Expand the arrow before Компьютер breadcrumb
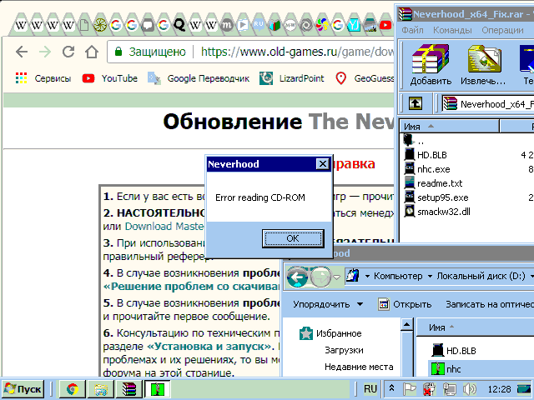Image resolution: width=534 pixels, height=400 pixels. coord(367,276)
